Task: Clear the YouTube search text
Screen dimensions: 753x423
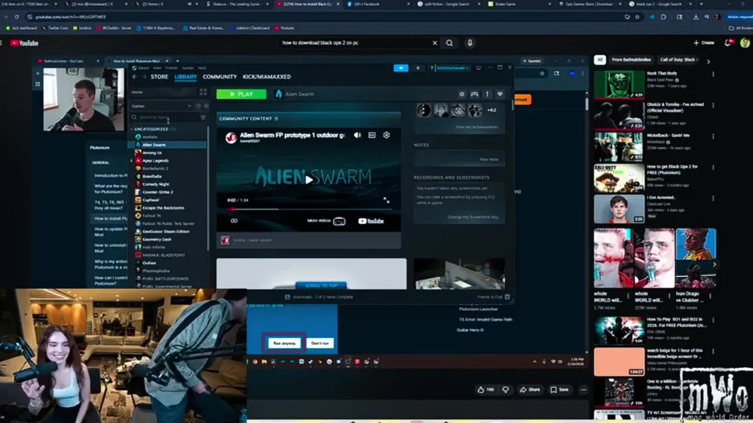Action: pos(435,43)
